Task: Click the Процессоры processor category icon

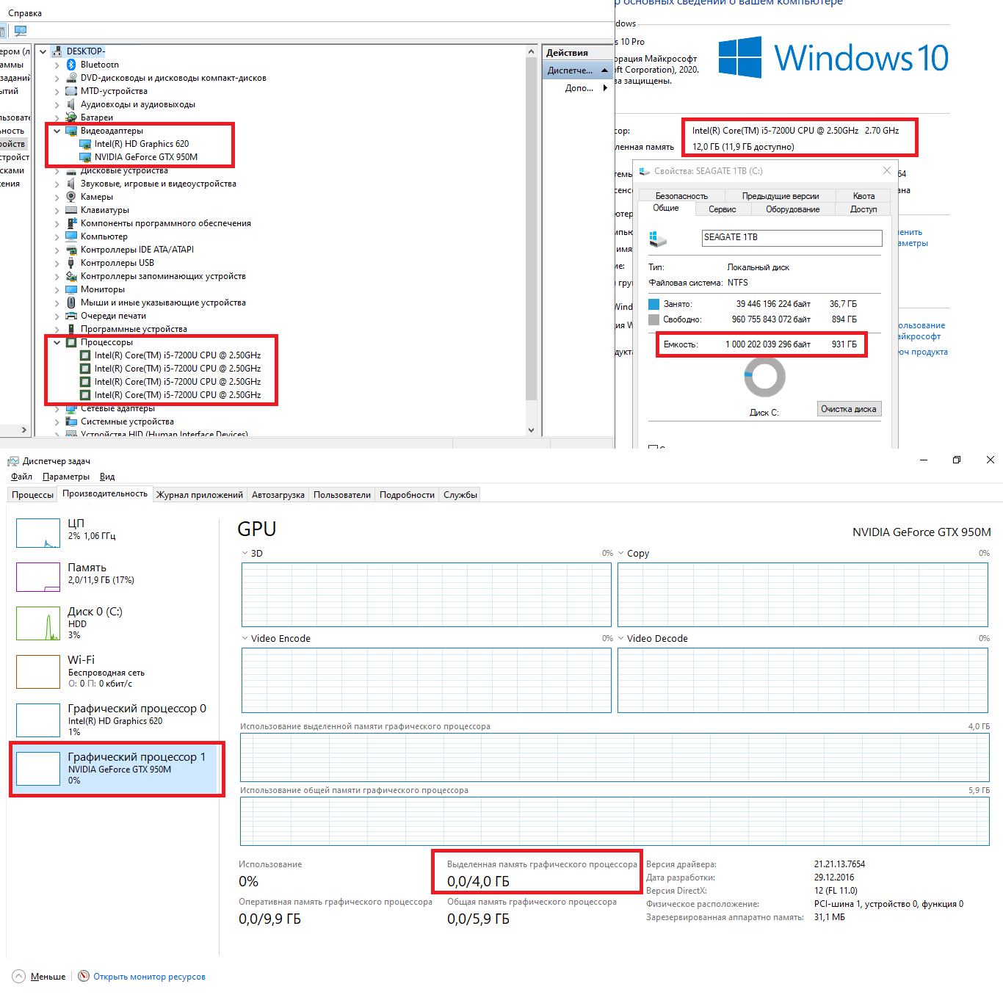Action: click(71, 342)
